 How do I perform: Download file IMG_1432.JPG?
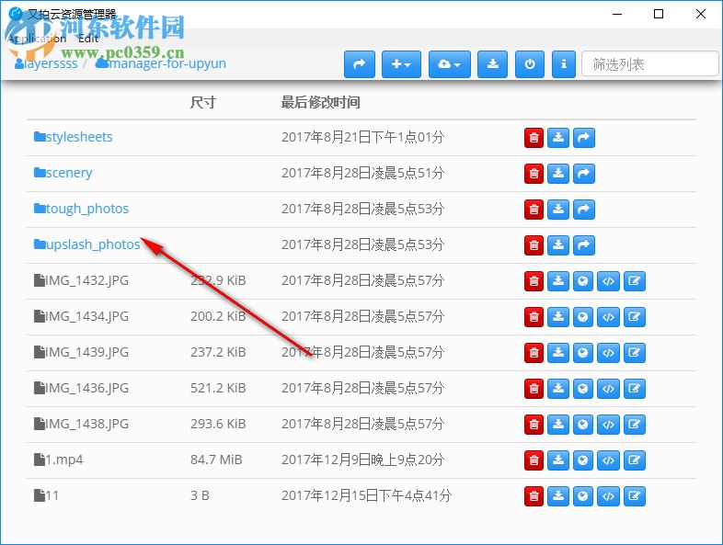(558, 281)
